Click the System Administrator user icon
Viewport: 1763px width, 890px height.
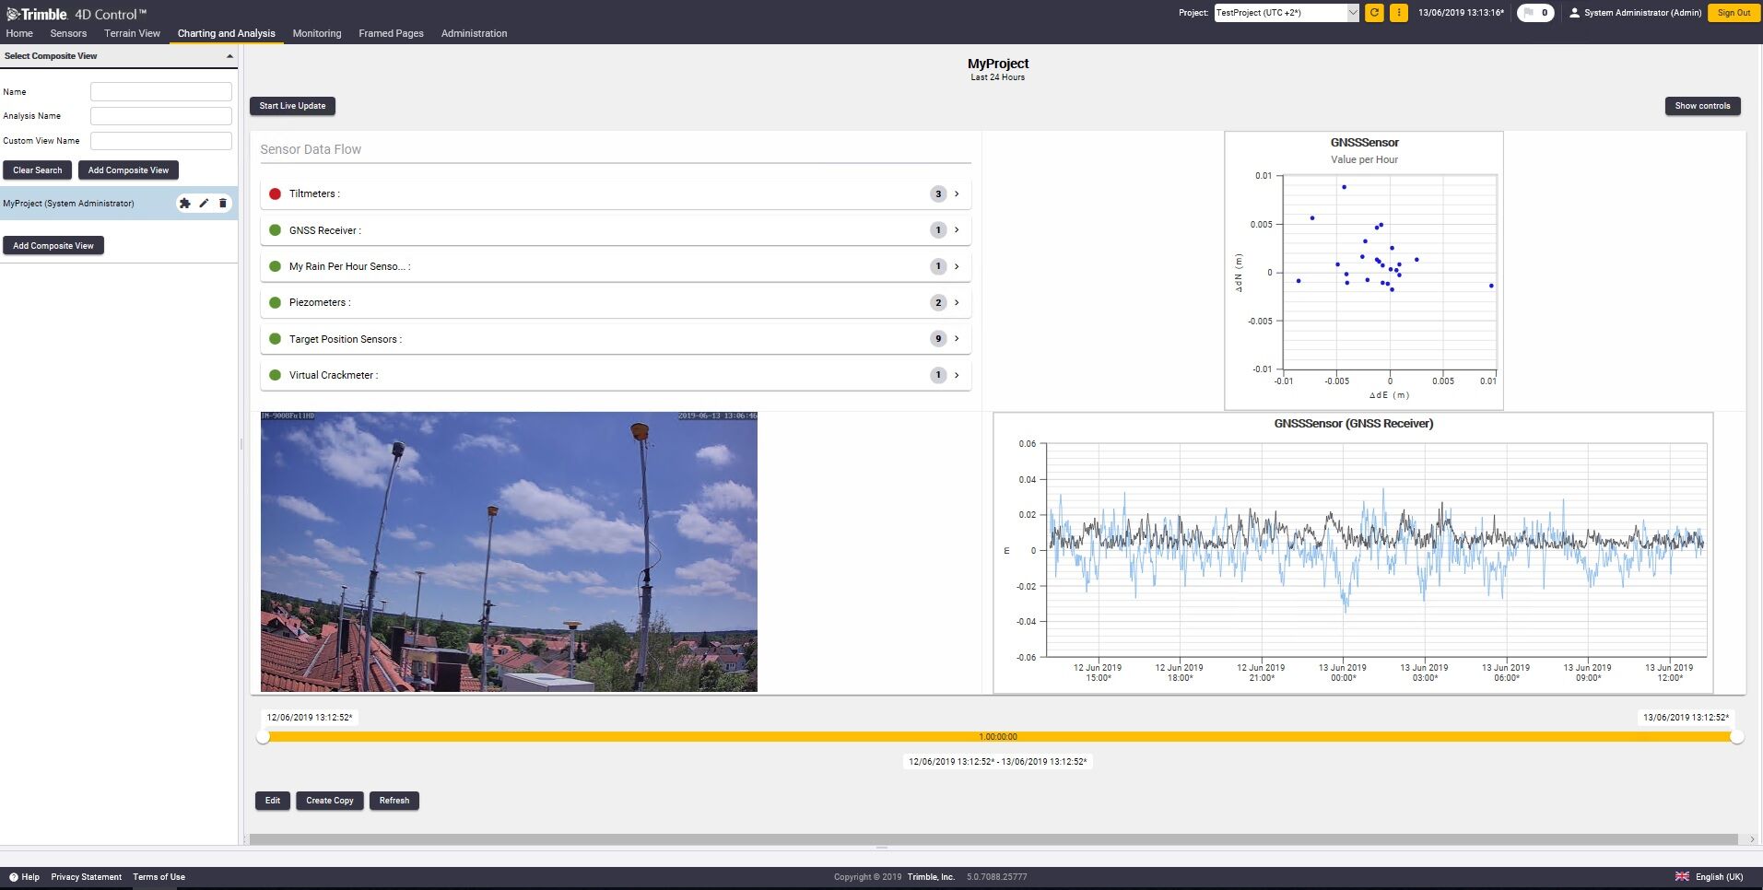(1573, 13)
